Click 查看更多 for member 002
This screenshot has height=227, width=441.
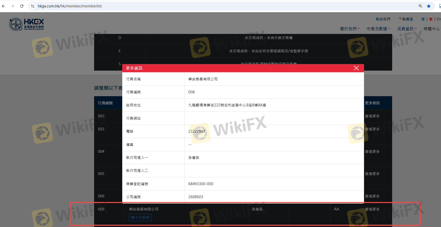point(372,116)
